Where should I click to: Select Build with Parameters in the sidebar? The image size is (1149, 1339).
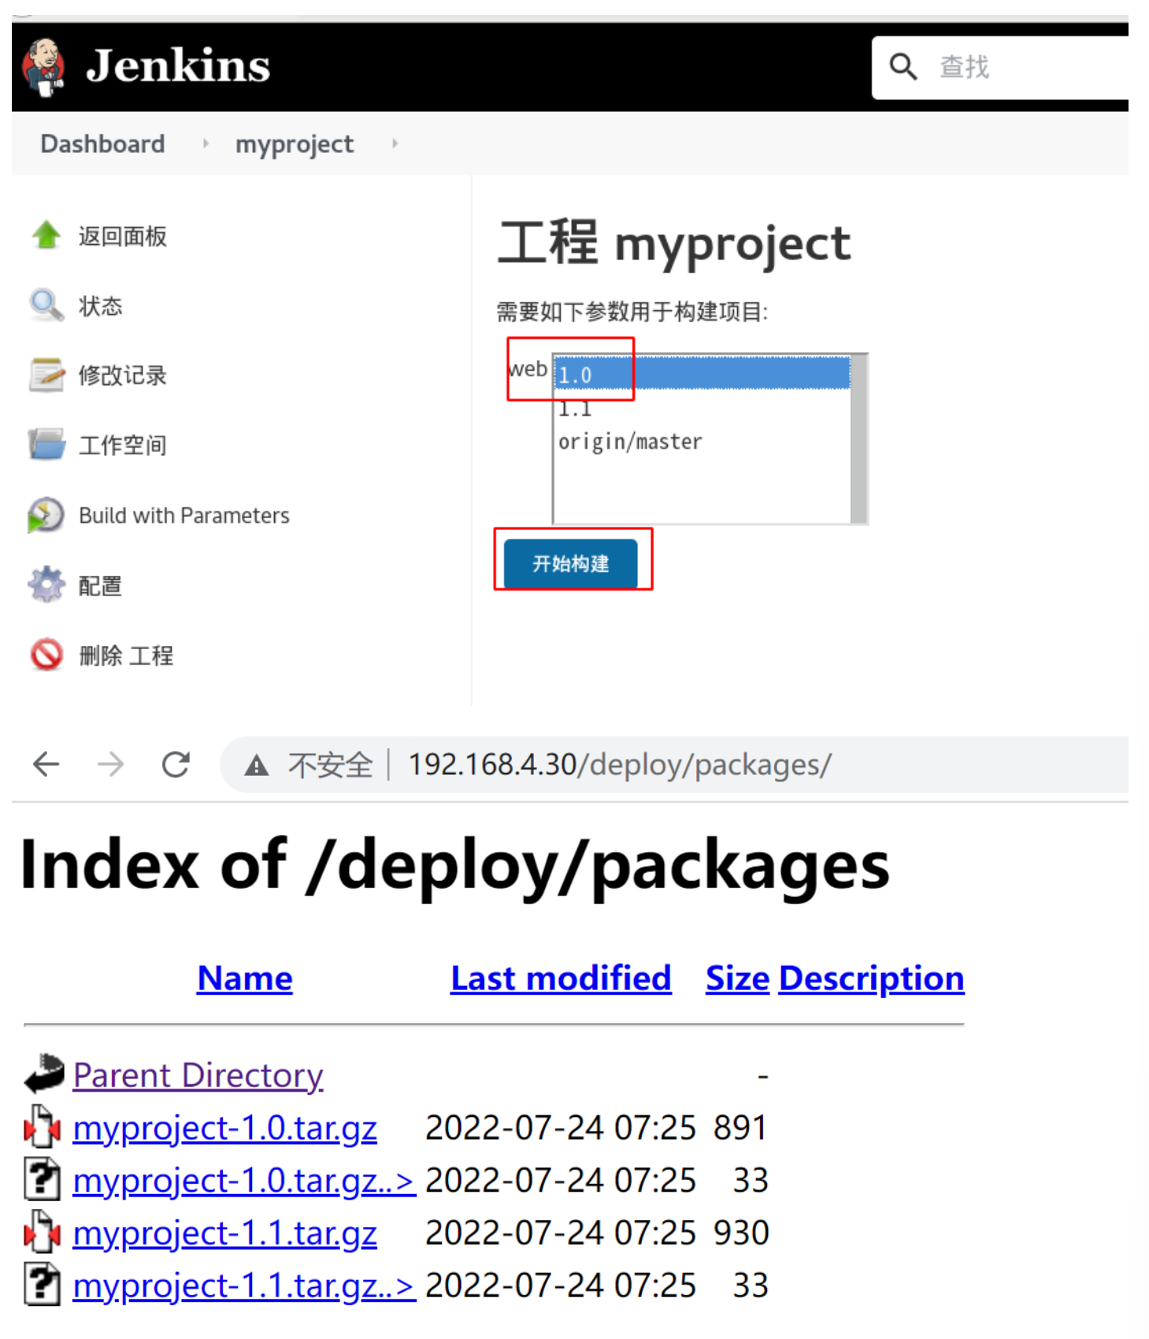(184, 516)
